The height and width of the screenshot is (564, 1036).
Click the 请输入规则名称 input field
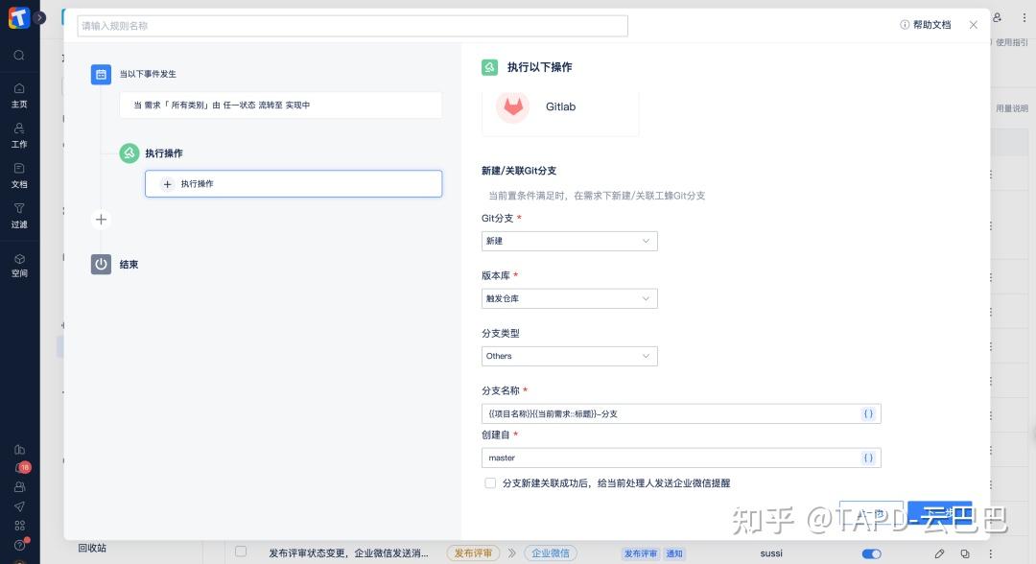pyautogui.click(x=351, y=26)
